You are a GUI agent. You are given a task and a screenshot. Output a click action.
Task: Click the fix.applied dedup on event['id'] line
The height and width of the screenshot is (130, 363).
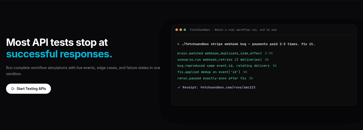click(212, 72)
